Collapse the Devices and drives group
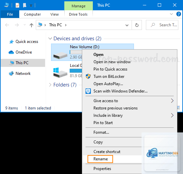The image size is (183, 174). [50, 38]
